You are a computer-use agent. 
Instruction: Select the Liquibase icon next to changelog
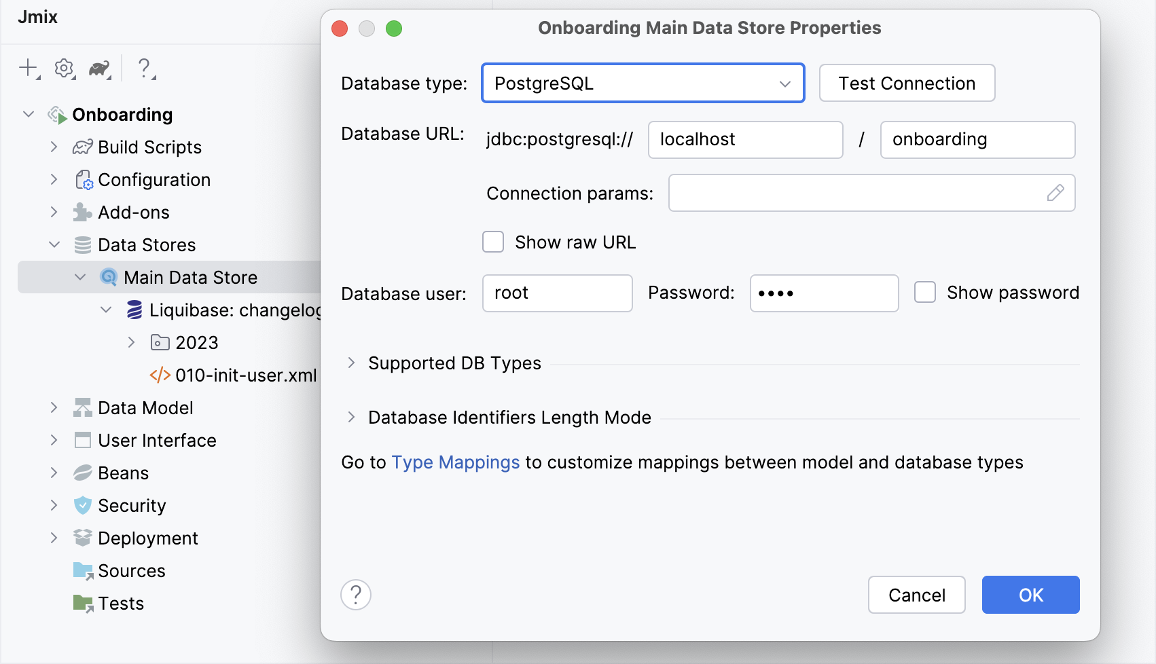coord(133,310)
